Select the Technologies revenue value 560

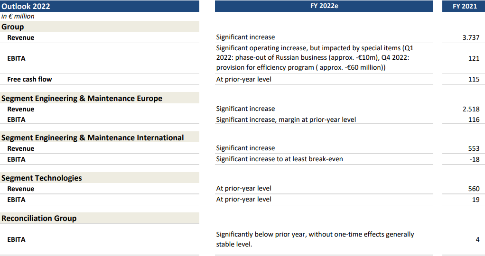pyautogui.click(x=474, y=189)
